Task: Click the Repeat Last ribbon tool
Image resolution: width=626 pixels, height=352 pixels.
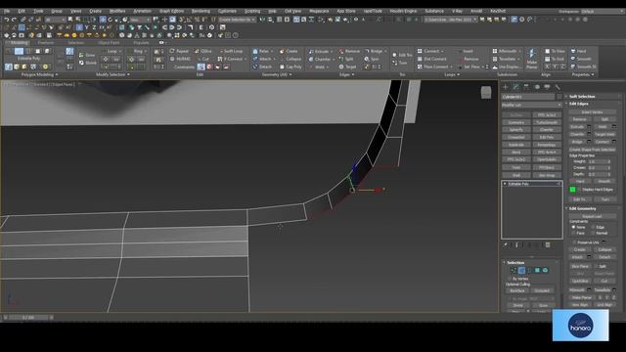Action: (179, 51)
